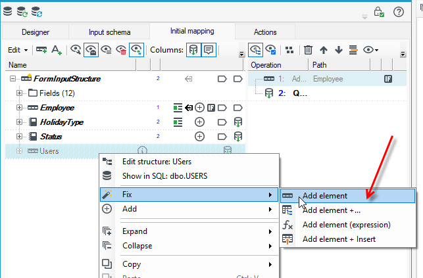Click the eye with list lines icon

[x=107, y=50]
